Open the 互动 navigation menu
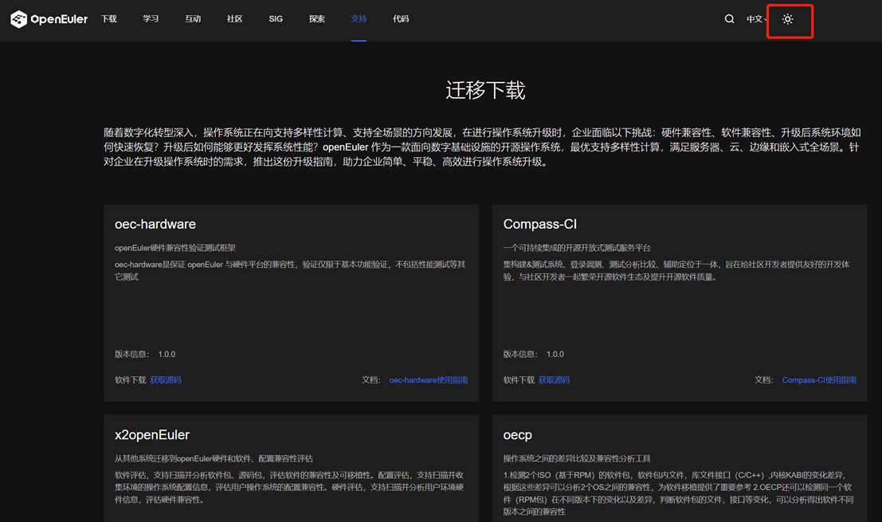882x522 pixels. 193,19
